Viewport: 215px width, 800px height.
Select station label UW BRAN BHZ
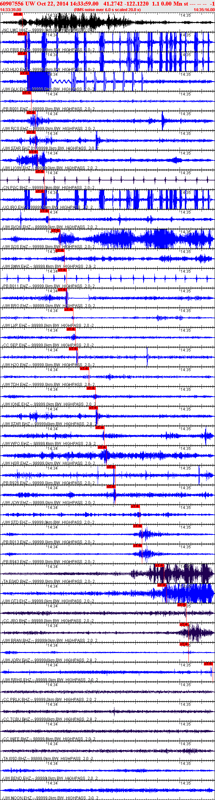coord(17,641)
